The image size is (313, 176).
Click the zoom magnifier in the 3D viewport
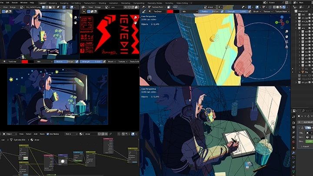(x=286, y=32)
